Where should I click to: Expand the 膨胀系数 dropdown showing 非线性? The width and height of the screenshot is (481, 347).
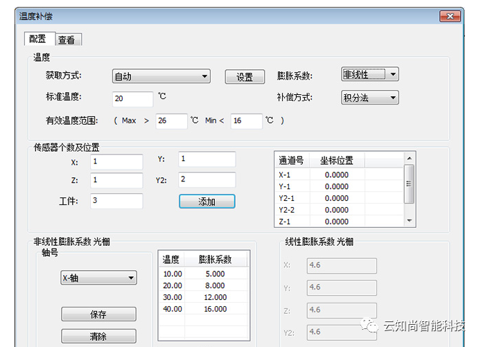point(369,75)
